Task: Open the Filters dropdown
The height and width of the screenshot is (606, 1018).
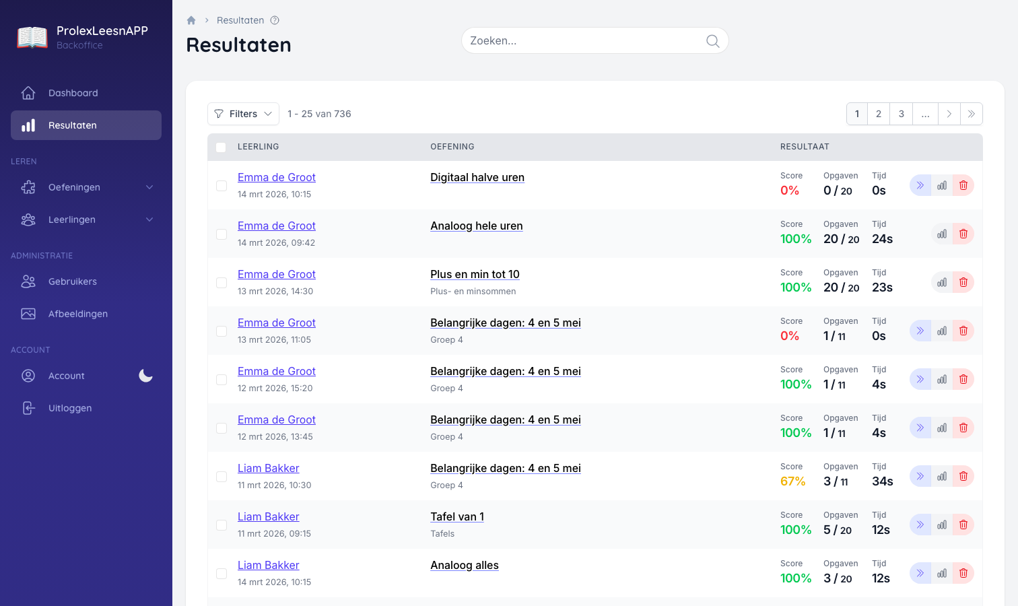Action: pos(243,114)
